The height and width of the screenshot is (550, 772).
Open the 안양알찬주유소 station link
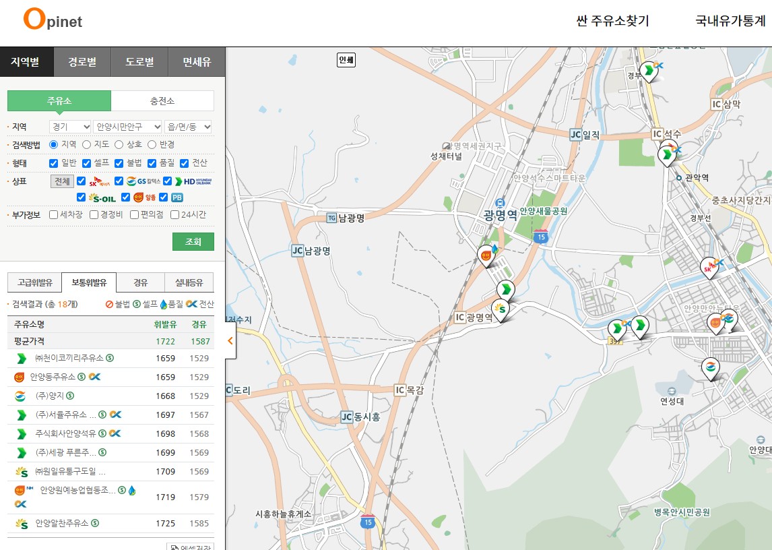[x=62, y=524]
